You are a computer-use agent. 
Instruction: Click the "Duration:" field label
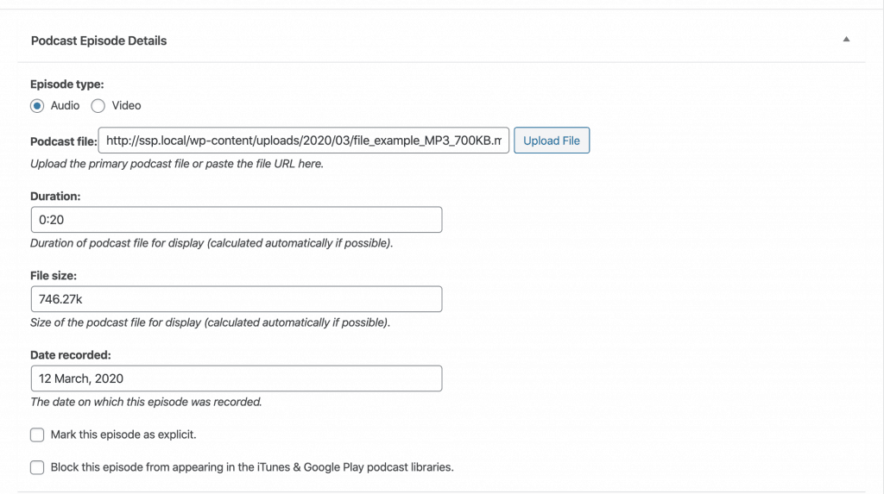(x=55, y=196)
